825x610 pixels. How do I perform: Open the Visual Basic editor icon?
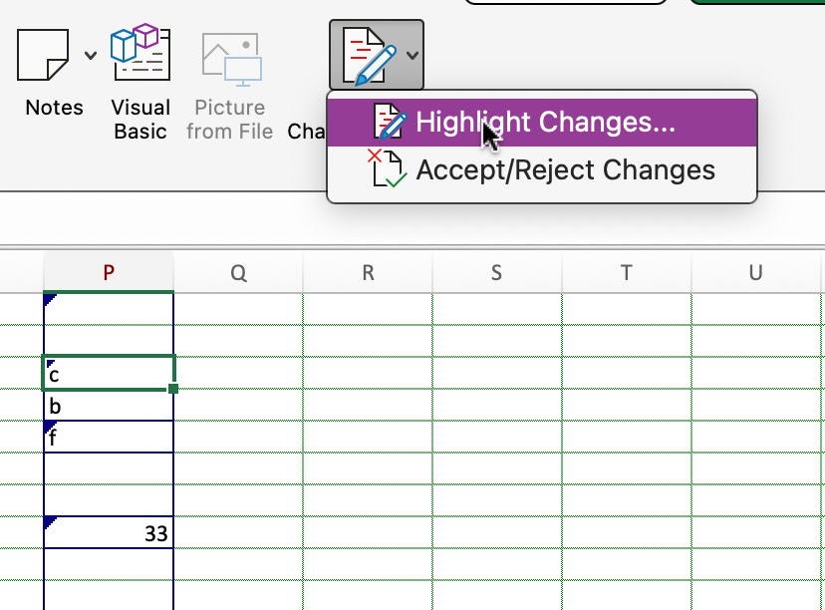140,52
